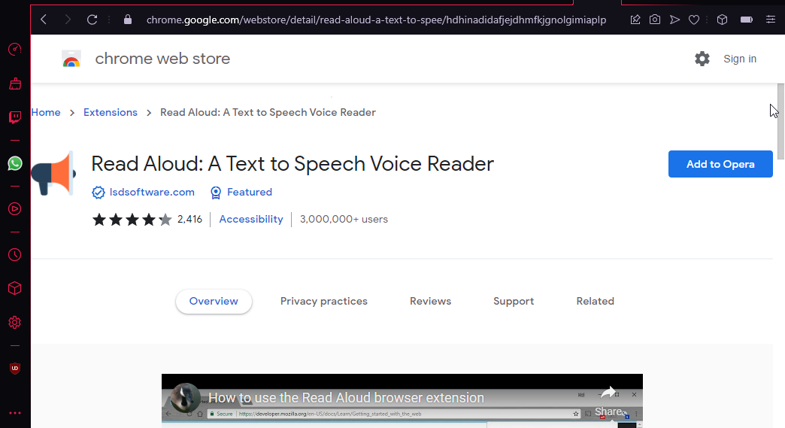
Task: Select the Overview tab
Action: [214, 302]
